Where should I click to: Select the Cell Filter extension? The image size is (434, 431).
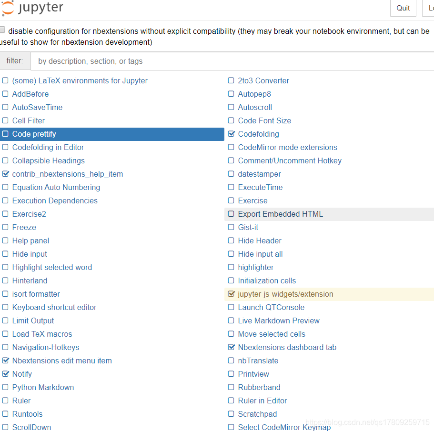tap(29, 120)
